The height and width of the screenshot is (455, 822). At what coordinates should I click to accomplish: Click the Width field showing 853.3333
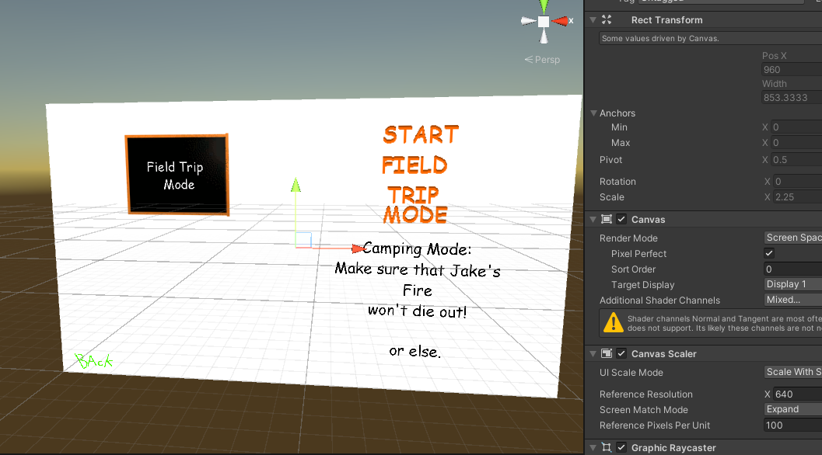pos(792,97)
